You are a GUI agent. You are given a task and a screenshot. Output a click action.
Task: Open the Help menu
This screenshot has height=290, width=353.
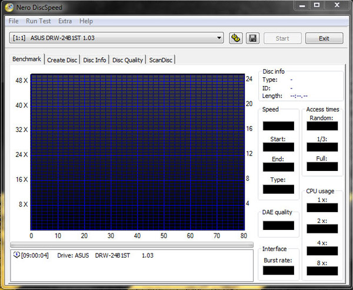(x=86, y=21)
